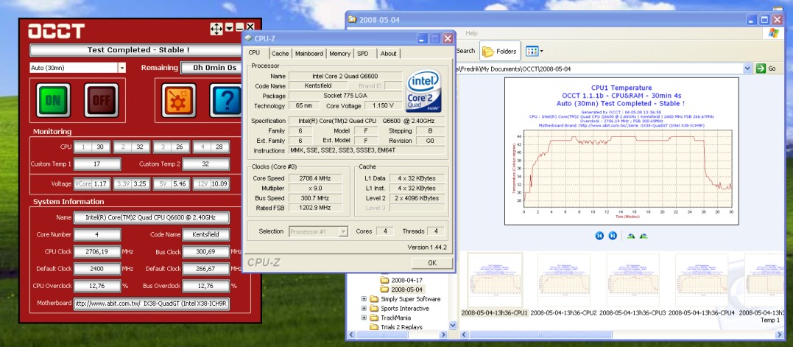
Task: Click the Search toolbar button in Explorer
Action: [x=466, y=51]
